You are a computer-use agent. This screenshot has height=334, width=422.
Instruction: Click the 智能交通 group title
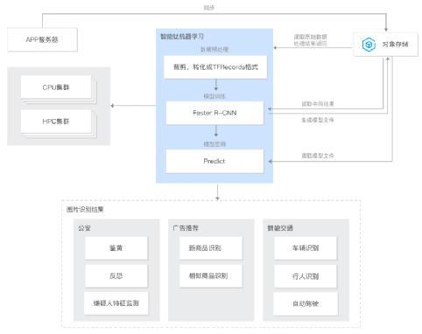pyautogui.click(x=280, y=228)
